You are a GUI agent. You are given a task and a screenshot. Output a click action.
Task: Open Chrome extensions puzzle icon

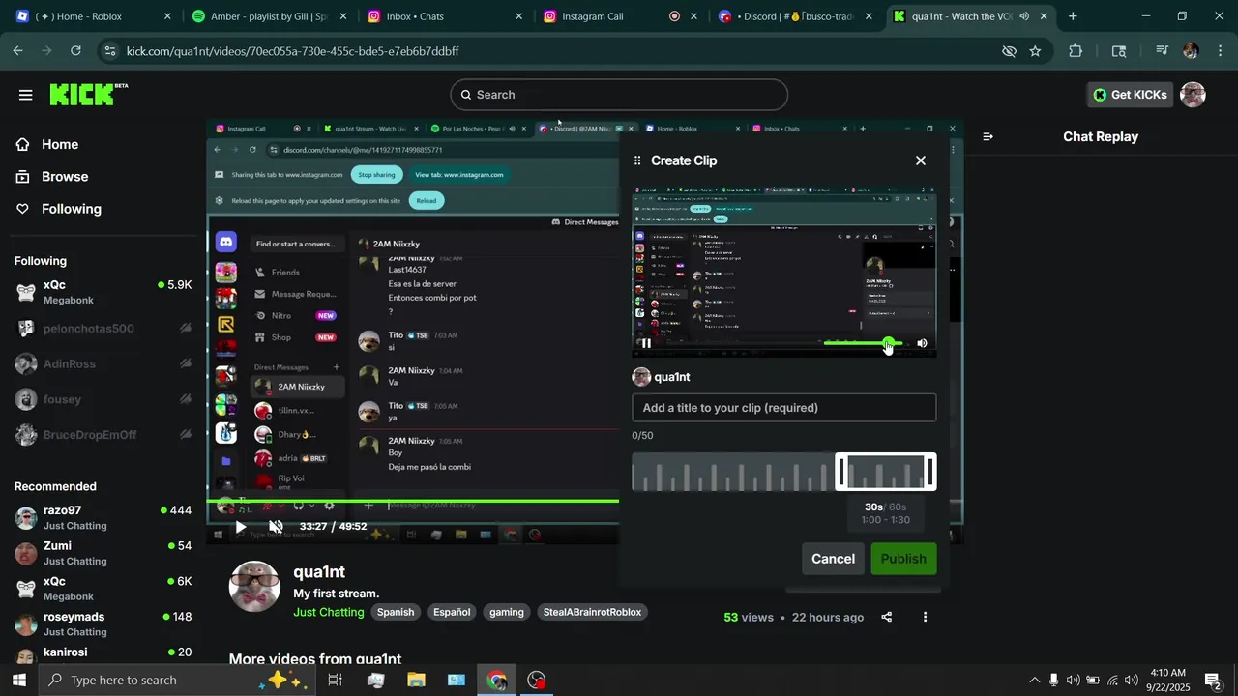tap(1076, 51)
